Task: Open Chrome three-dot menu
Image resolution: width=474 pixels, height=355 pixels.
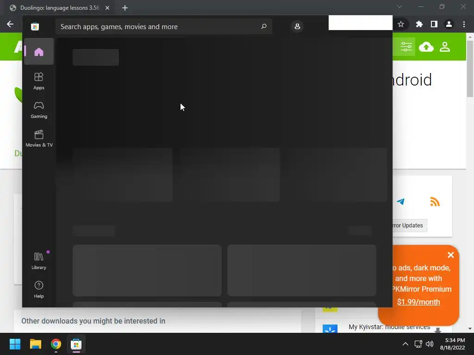Action: click(464, 24)
